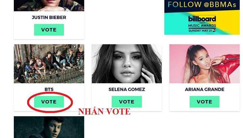Open Ariana Grande's pink background photo
Image resolution: width=243 pixels, height=138 pixels.
point(205,64)
